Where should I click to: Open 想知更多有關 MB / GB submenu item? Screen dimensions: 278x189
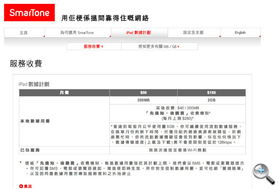pyautogui.click(x=159, y=46)
